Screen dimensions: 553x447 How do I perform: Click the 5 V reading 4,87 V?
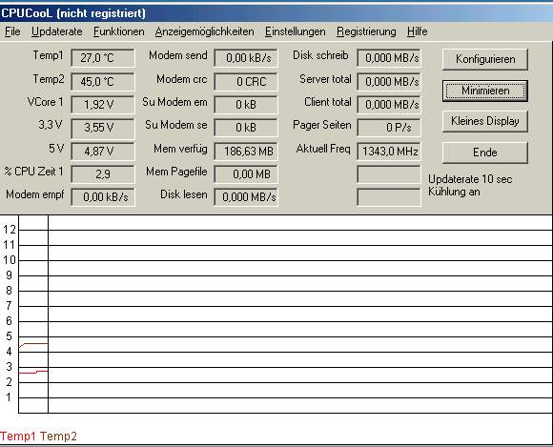pos(103,152)
